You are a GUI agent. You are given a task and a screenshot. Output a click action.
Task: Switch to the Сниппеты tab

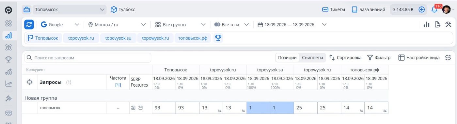tap(312, 57)
